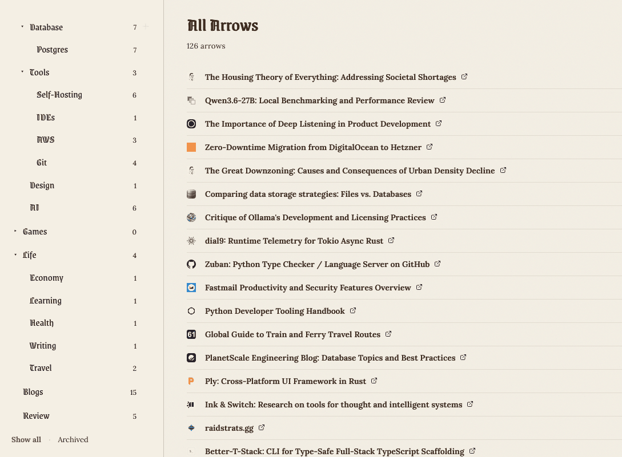This screenshot has width=622, height=457.
Task: Select the Git category
Action: coord(42,163)
